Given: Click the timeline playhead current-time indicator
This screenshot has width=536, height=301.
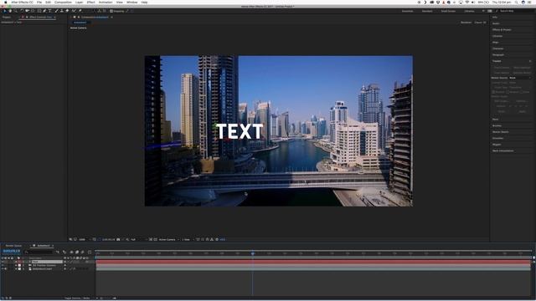Looking at the screenshot, I should coord(253,253).
